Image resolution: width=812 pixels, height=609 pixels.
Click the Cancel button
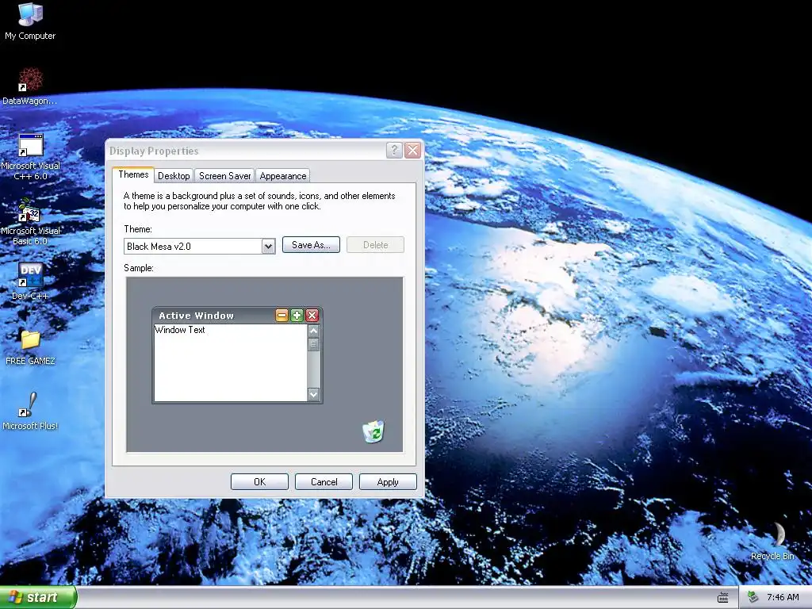click(324, 481)
